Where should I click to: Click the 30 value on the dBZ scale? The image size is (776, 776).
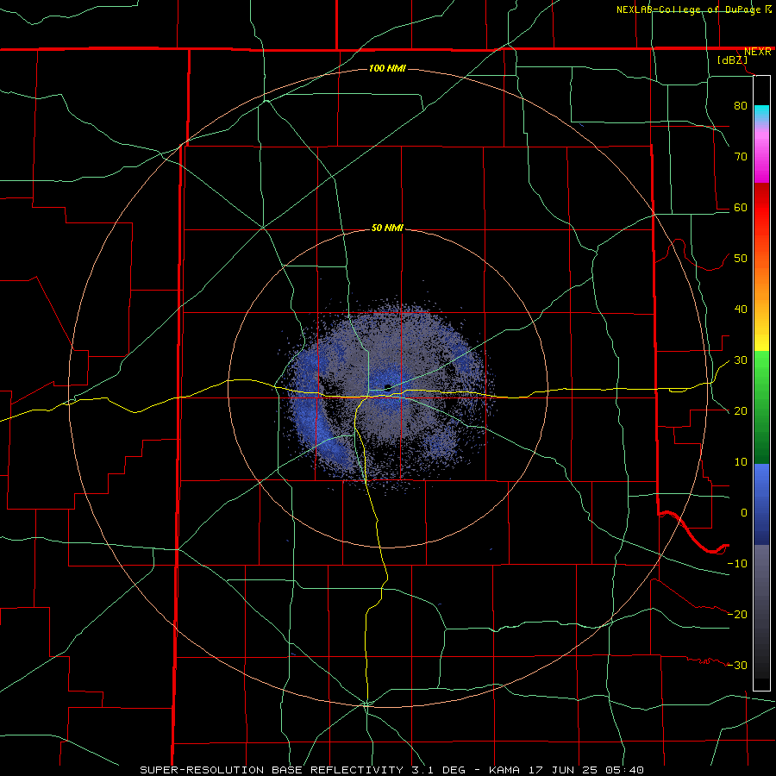[741, 360]
